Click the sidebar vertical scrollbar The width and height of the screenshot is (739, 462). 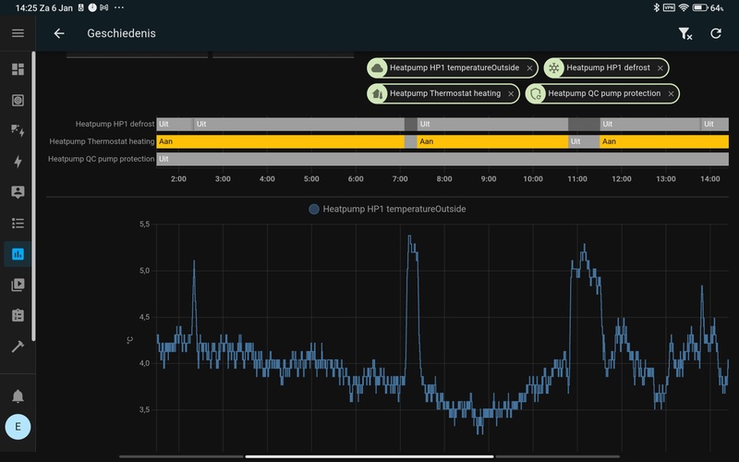[x=33, y=196]
